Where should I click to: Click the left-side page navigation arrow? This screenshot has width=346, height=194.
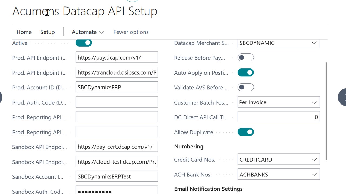[x=1, y=97]
